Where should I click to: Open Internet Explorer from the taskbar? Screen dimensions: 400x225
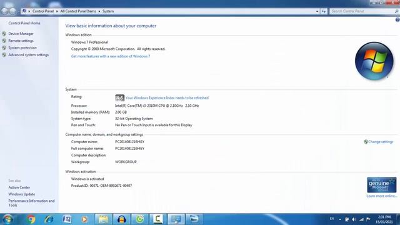(49, 219)
